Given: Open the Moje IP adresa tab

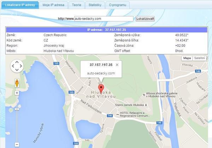Looking at the screenshot, I should tap(53, 5).
